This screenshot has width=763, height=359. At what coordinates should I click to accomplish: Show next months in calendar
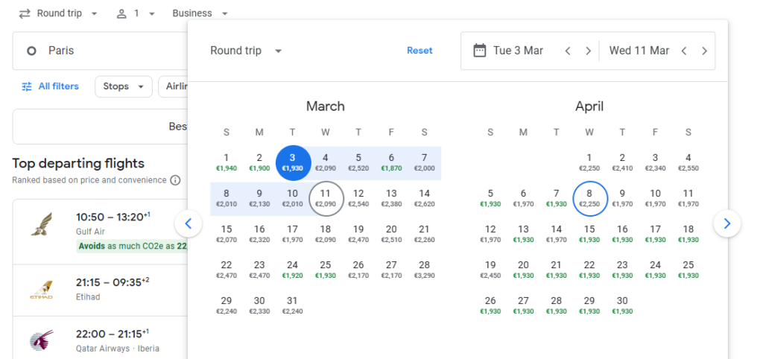pyautogui.click(x=727, y=223)
